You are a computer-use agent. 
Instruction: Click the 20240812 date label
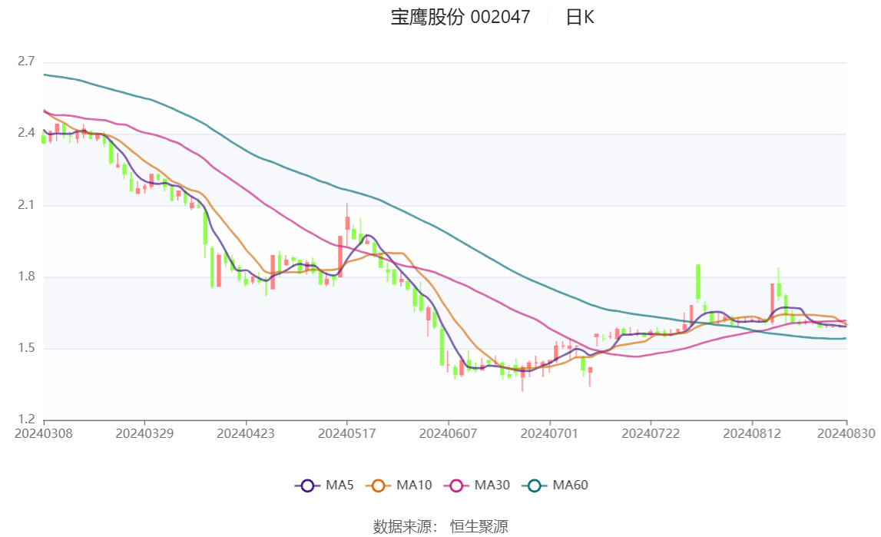click(x=752, y=433)
